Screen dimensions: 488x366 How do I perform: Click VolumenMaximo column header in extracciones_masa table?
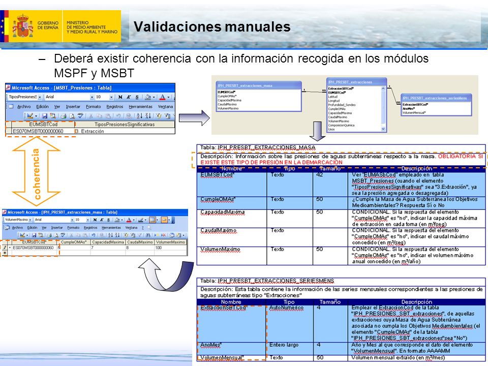[170, 242]
